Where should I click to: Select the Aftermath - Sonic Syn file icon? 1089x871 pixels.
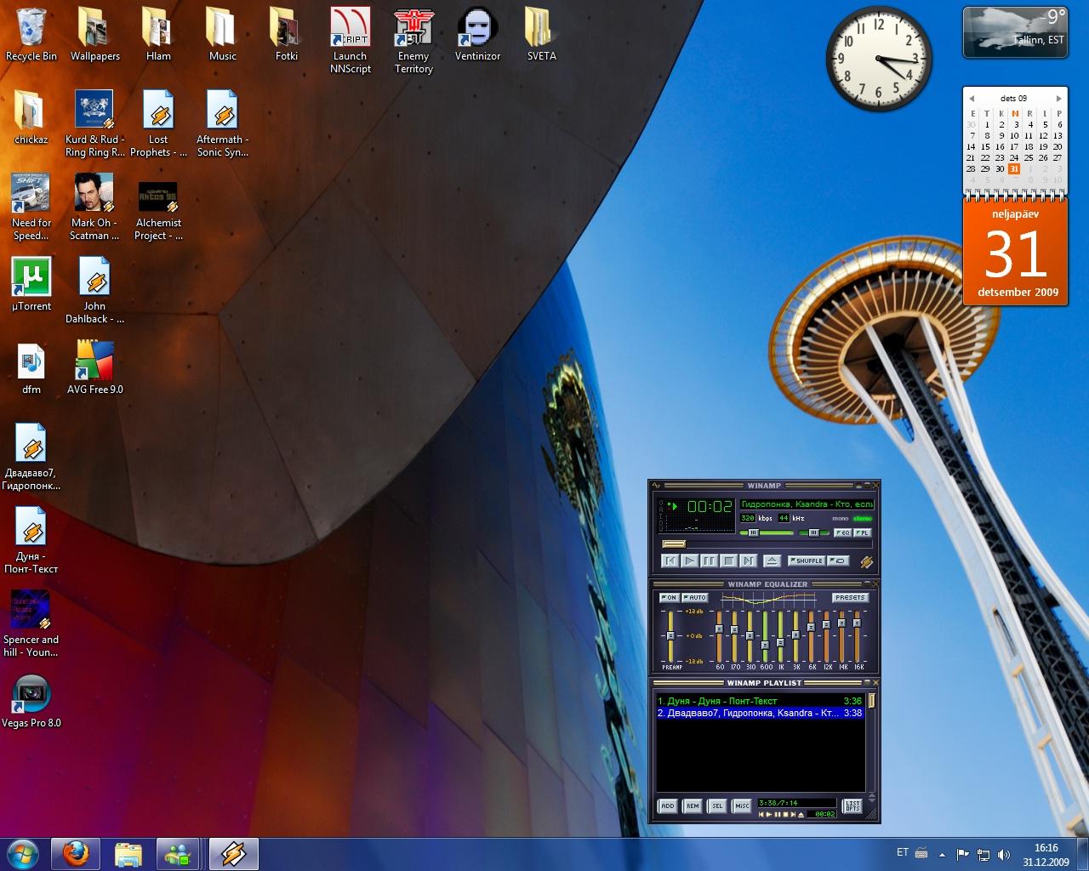(x=222, y=124)
